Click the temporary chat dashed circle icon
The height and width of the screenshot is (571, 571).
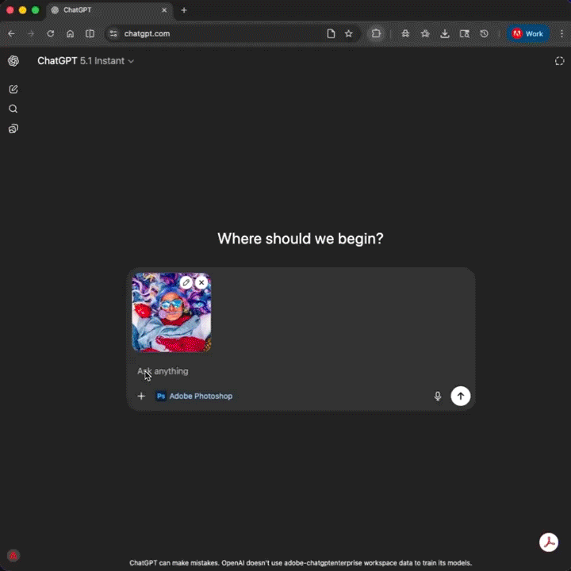[x=559, y=61]
